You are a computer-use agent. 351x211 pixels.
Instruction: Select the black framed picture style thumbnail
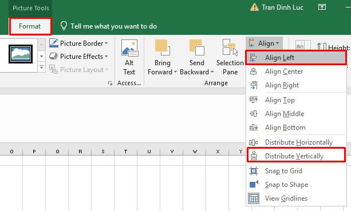(21, 54)
